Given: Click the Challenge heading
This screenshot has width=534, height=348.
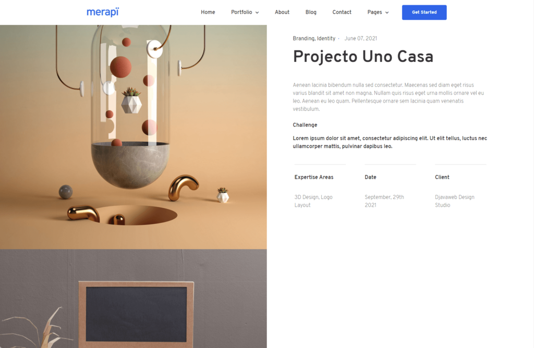Looking at the screenshot, I should tap(305, 125).
